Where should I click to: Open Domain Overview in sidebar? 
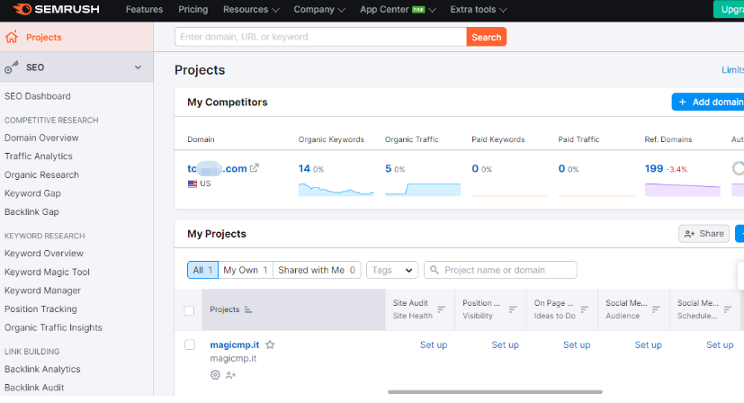(41, 138)
